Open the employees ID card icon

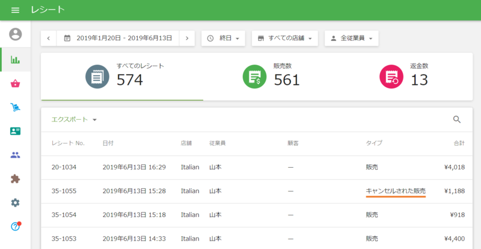pyautogui.click(x=15, y=131)
